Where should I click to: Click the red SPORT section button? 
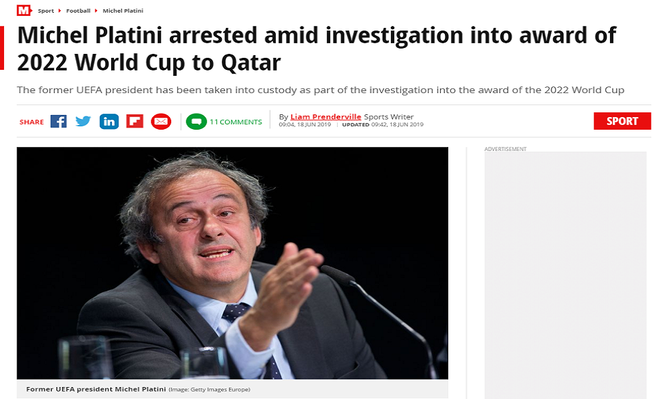coord(622,120)
